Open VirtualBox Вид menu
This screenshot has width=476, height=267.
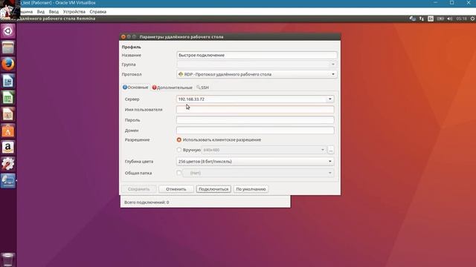[41, 12]
